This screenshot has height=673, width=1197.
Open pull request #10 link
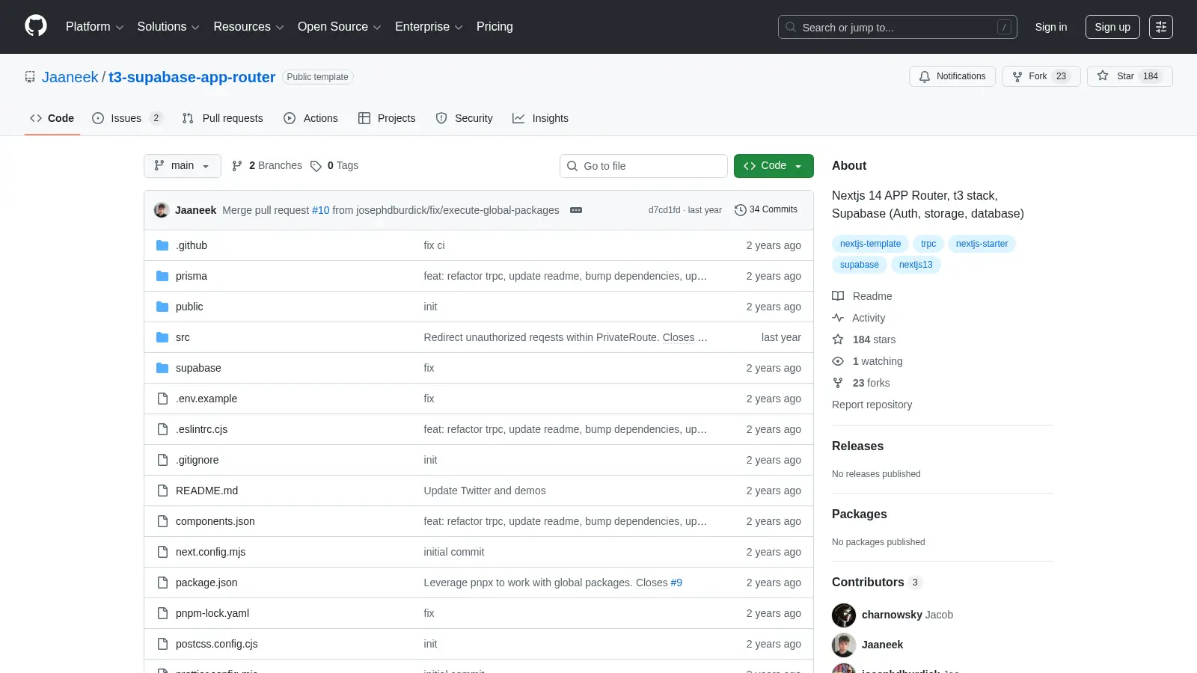tap(321, 210)
